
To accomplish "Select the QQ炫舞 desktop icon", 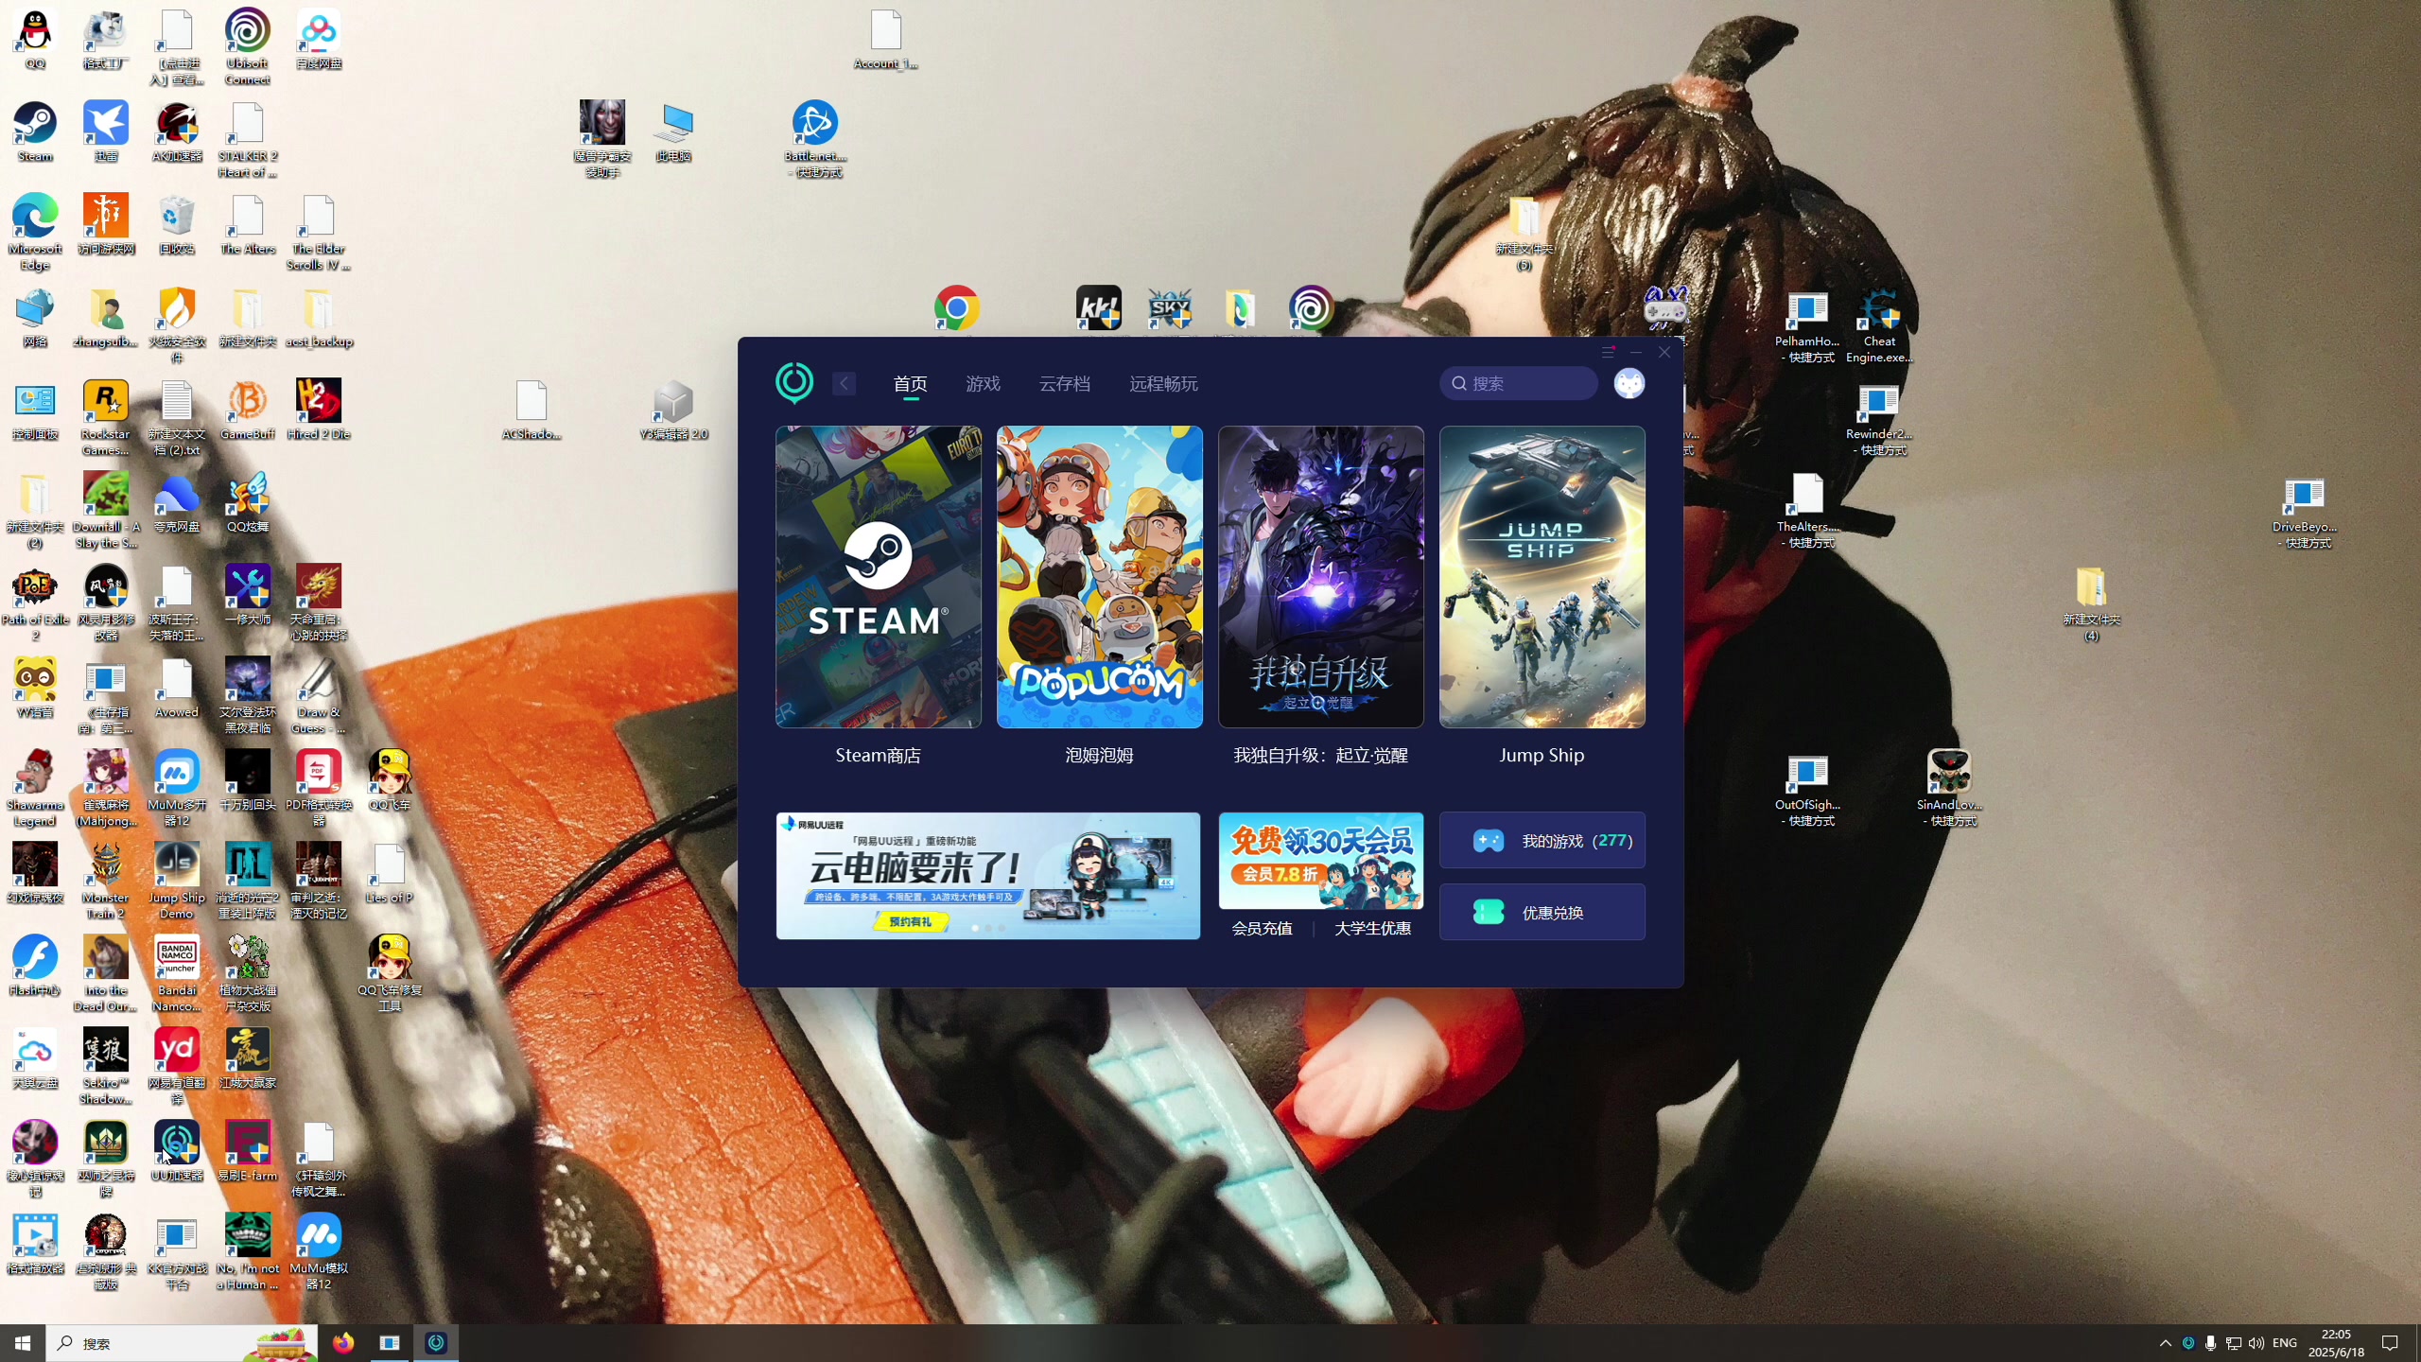I will click(x=248, y=503).
